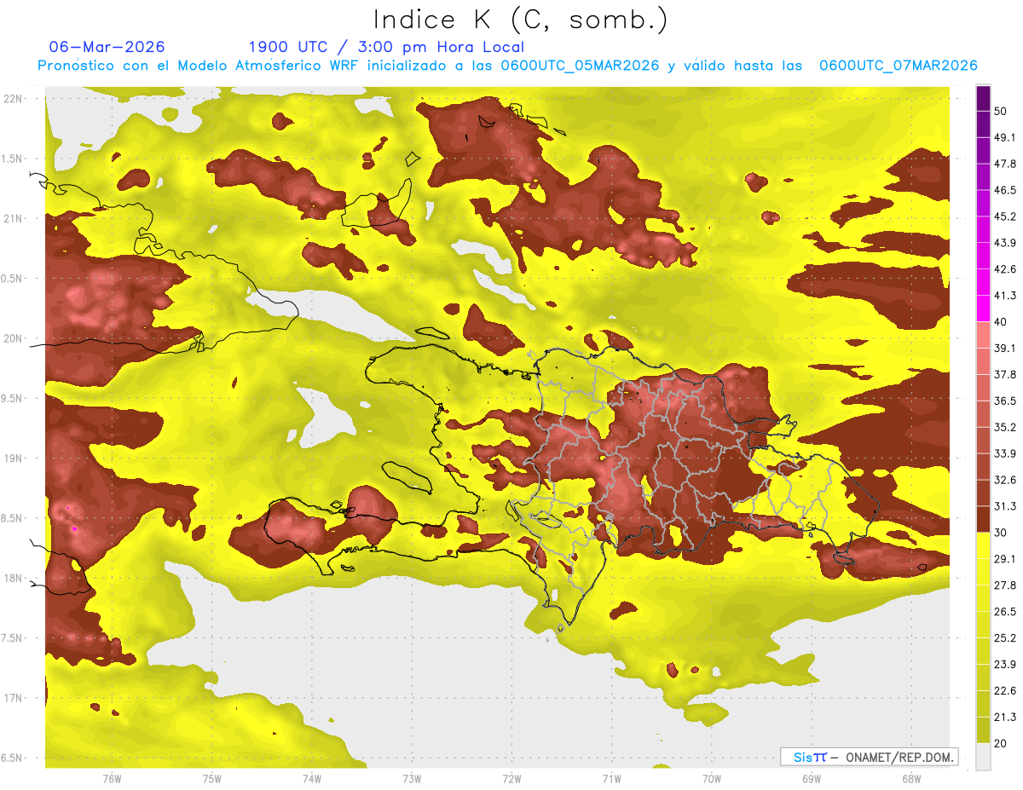Click the '20N' latitude axis label
Image resolution: width=1023 pixels, height=790 pixels.
pos(14,338)
